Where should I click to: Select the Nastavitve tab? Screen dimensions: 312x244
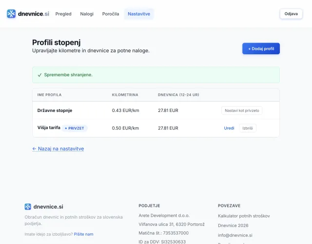139,14
